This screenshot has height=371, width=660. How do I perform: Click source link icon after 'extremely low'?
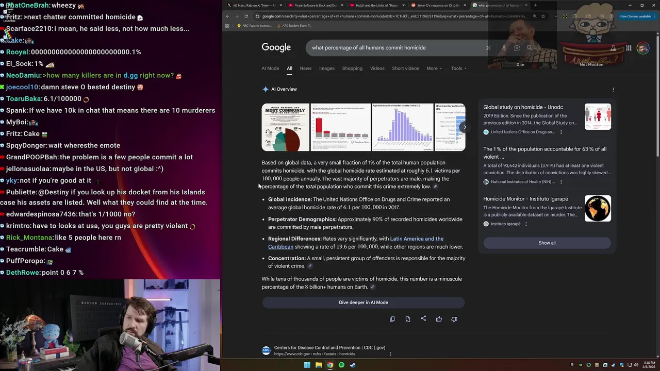[435, 187]
